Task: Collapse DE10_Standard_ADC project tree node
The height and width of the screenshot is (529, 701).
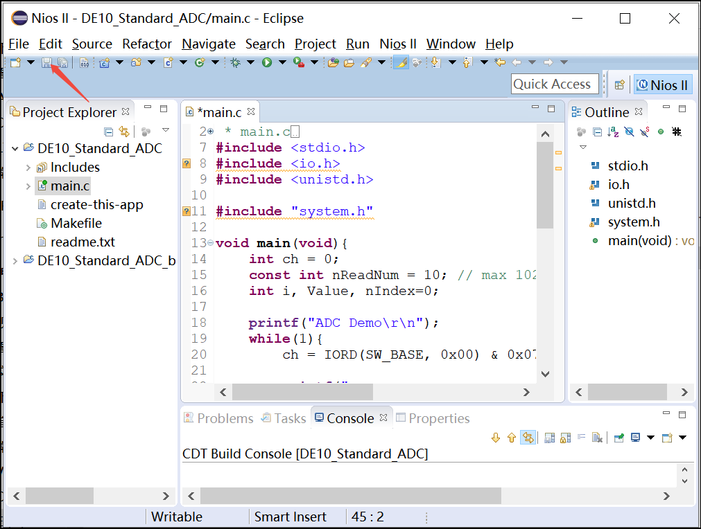Action: tap(15, 149)
